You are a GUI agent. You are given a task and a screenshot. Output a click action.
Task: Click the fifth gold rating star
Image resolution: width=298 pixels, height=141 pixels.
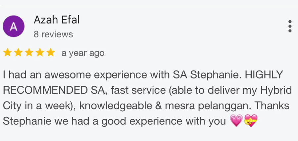[50, 53]
